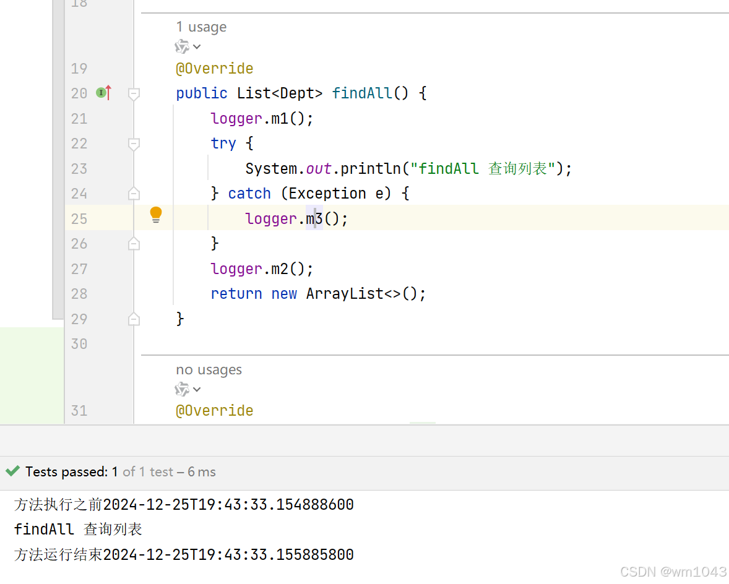
Task: Collapse the try block using line 22 fold arrow
Action: pyautogui.click(x=134, y=144)
